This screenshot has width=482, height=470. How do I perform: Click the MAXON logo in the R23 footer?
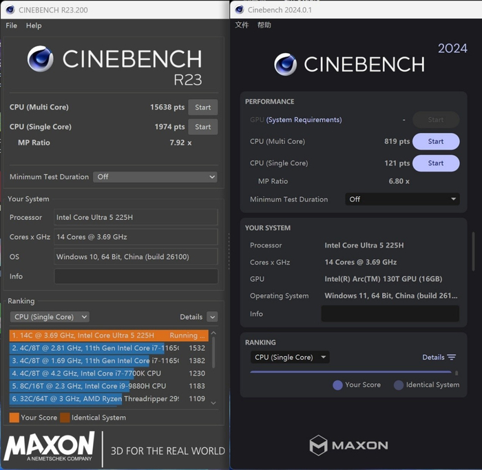tap(49, 445)
